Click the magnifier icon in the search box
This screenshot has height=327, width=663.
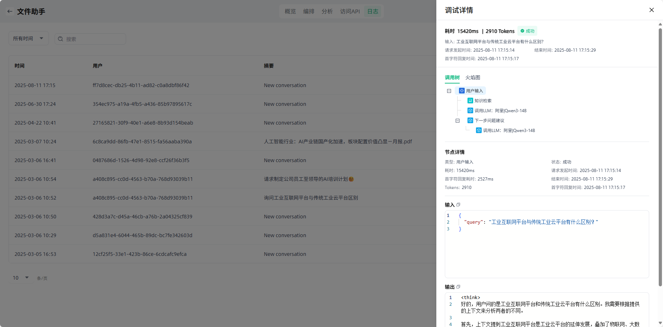click(61, 39)
